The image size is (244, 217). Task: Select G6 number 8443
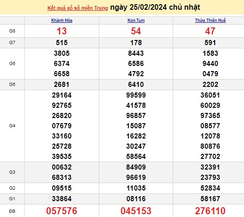136,53
